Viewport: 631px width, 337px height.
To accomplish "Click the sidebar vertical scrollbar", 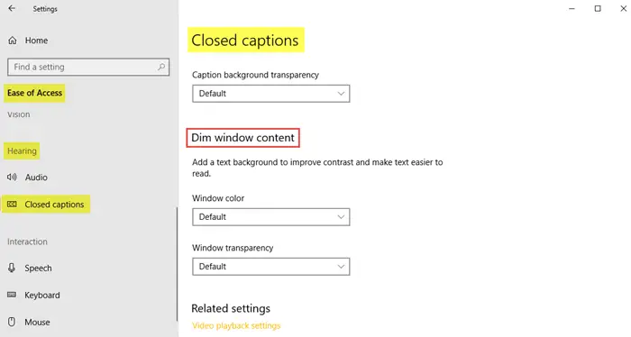I will [x=177, y=264].
